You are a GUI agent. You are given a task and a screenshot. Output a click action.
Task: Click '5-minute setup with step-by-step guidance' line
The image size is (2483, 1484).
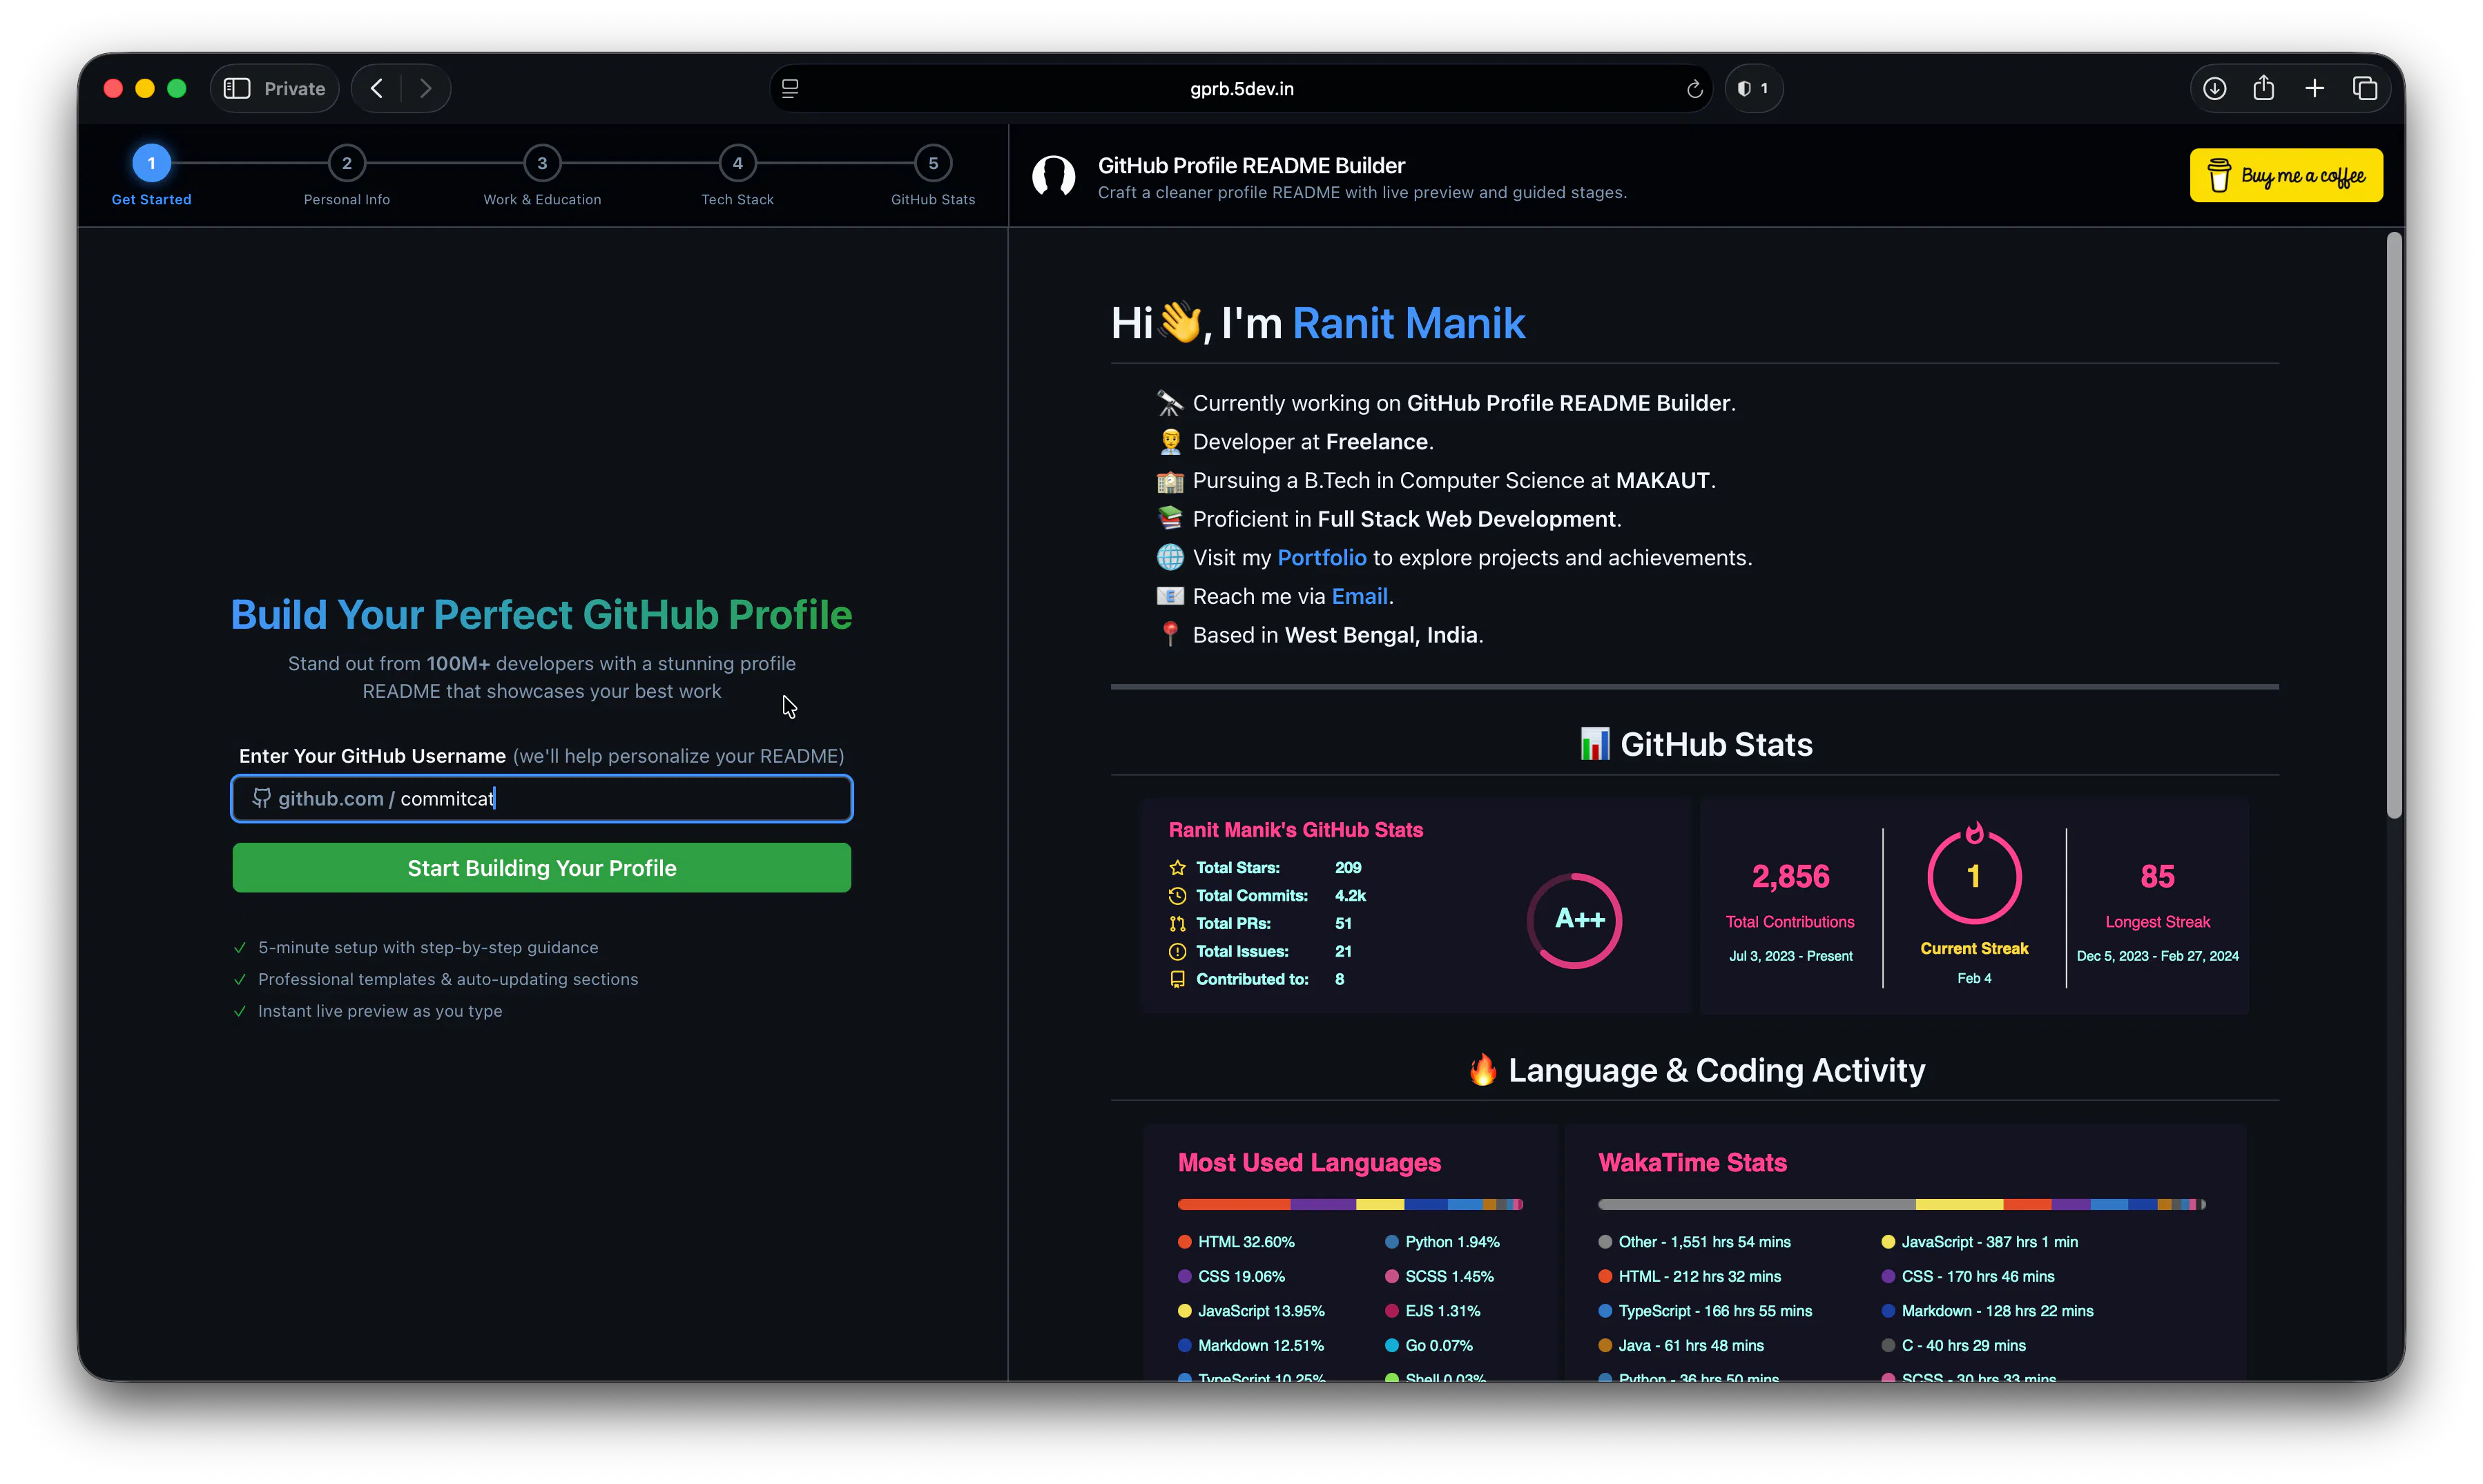point(428,947)
